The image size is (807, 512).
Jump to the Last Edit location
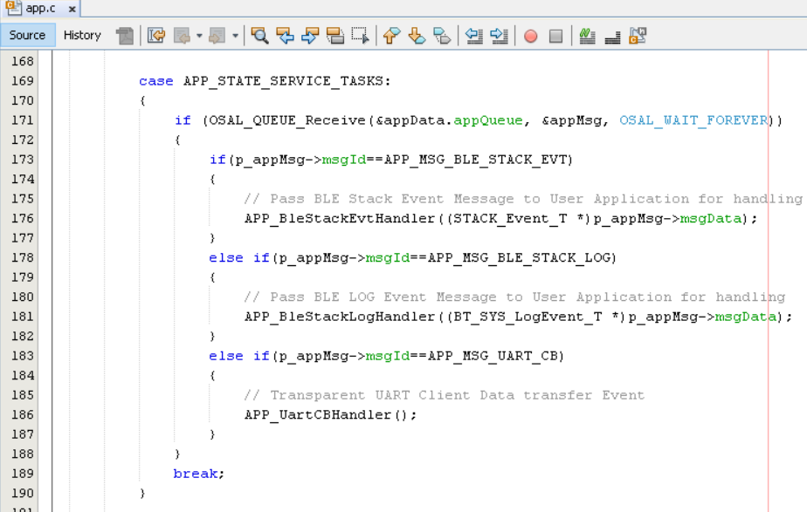click(156, 36)
